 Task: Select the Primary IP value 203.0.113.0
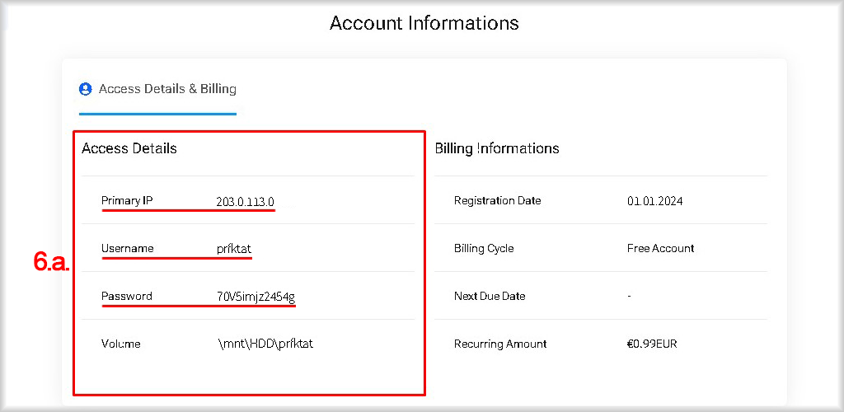click(x=246, y=202)
